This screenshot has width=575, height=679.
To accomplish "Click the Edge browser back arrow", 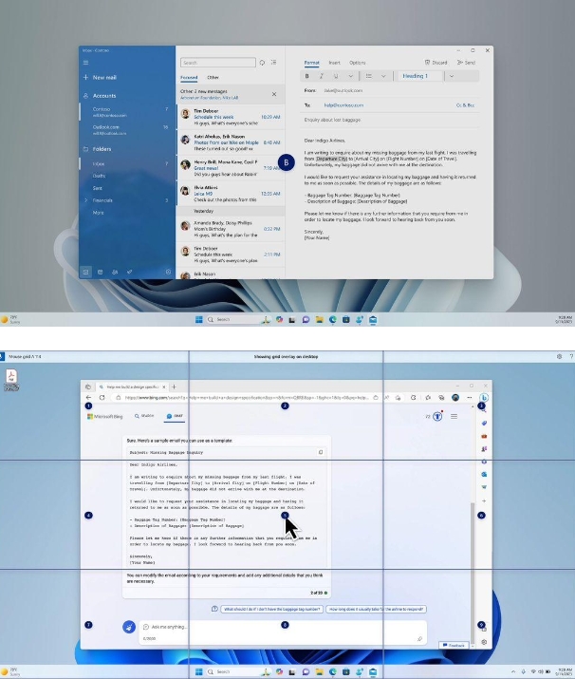I will [x=88, y=397].
